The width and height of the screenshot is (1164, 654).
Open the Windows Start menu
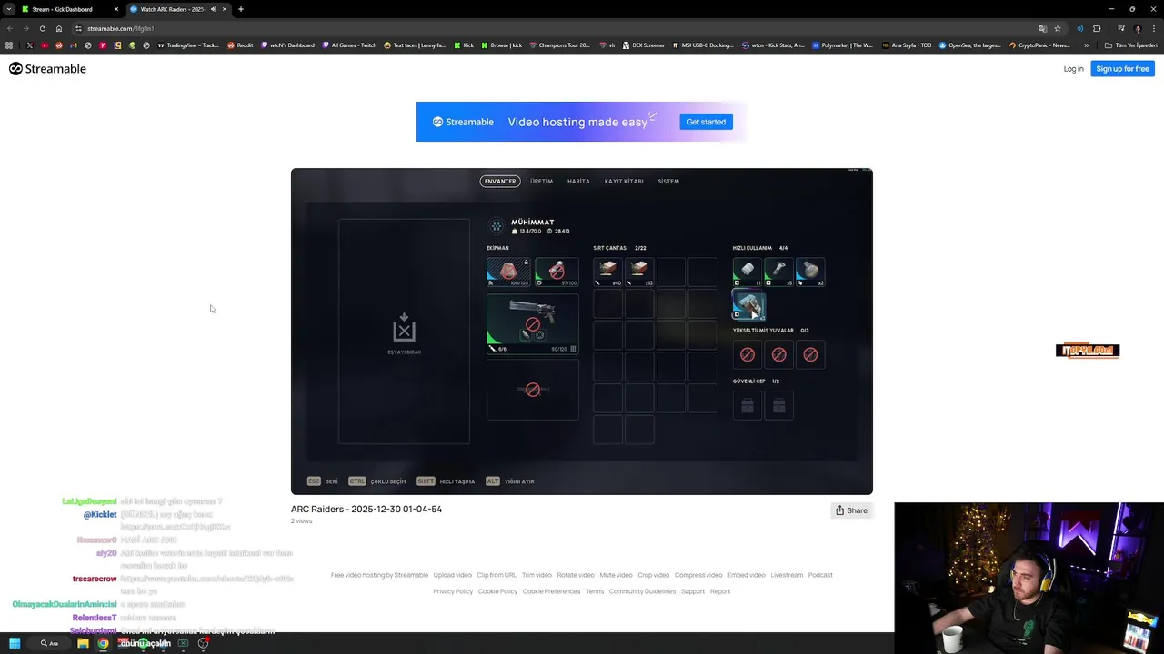coord(15,643)
